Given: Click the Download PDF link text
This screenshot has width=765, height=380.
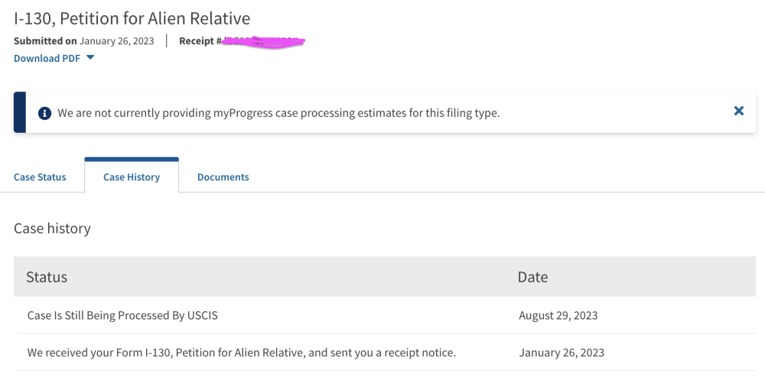Looking at the screenshot, I should (x=47, y=58).
